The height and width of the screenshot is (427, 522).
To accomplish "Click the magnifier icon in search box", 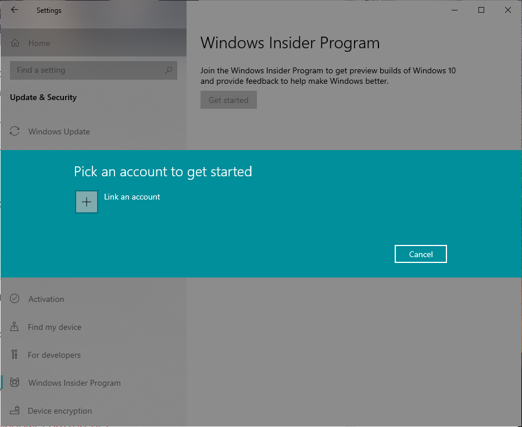I will 169,70.
